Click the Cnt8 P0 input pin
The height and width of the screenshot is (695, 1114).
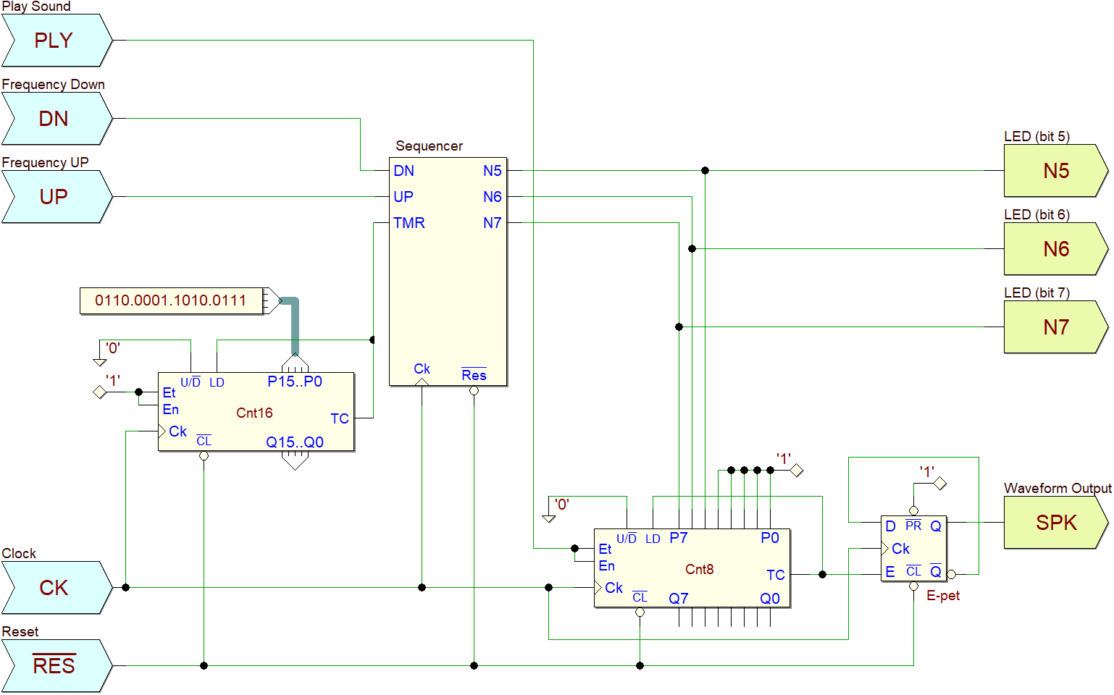[770, 538]
